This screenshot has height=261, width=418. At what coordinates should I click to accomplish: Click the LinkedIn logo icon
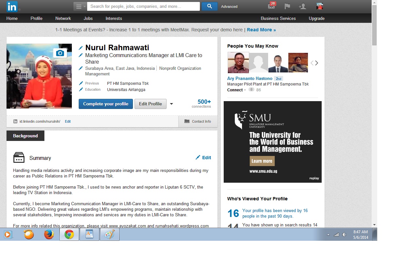click(12, 7)
